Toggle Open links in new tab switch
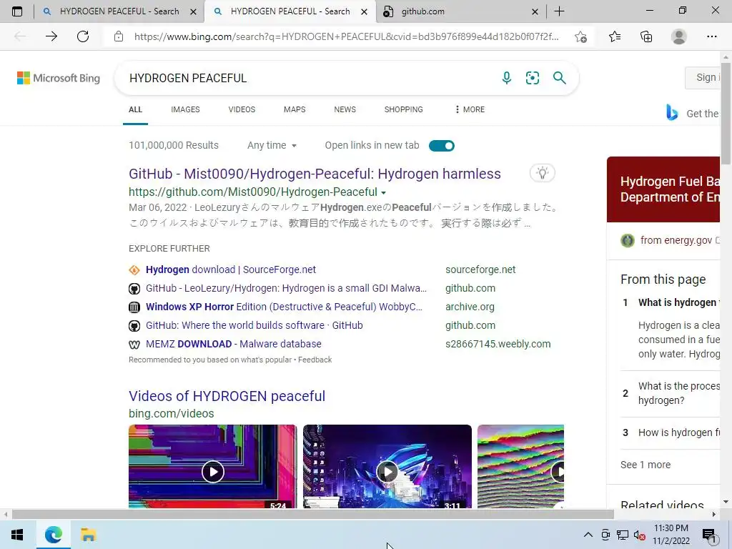 tap(441, 146)
